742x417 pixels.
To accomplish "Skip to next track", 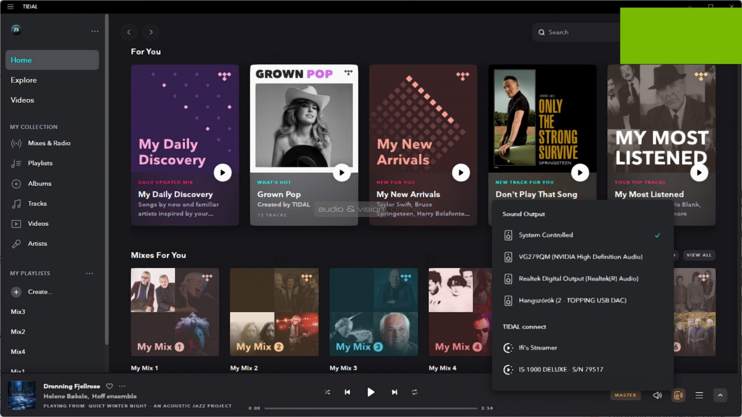I will [394, 392].
